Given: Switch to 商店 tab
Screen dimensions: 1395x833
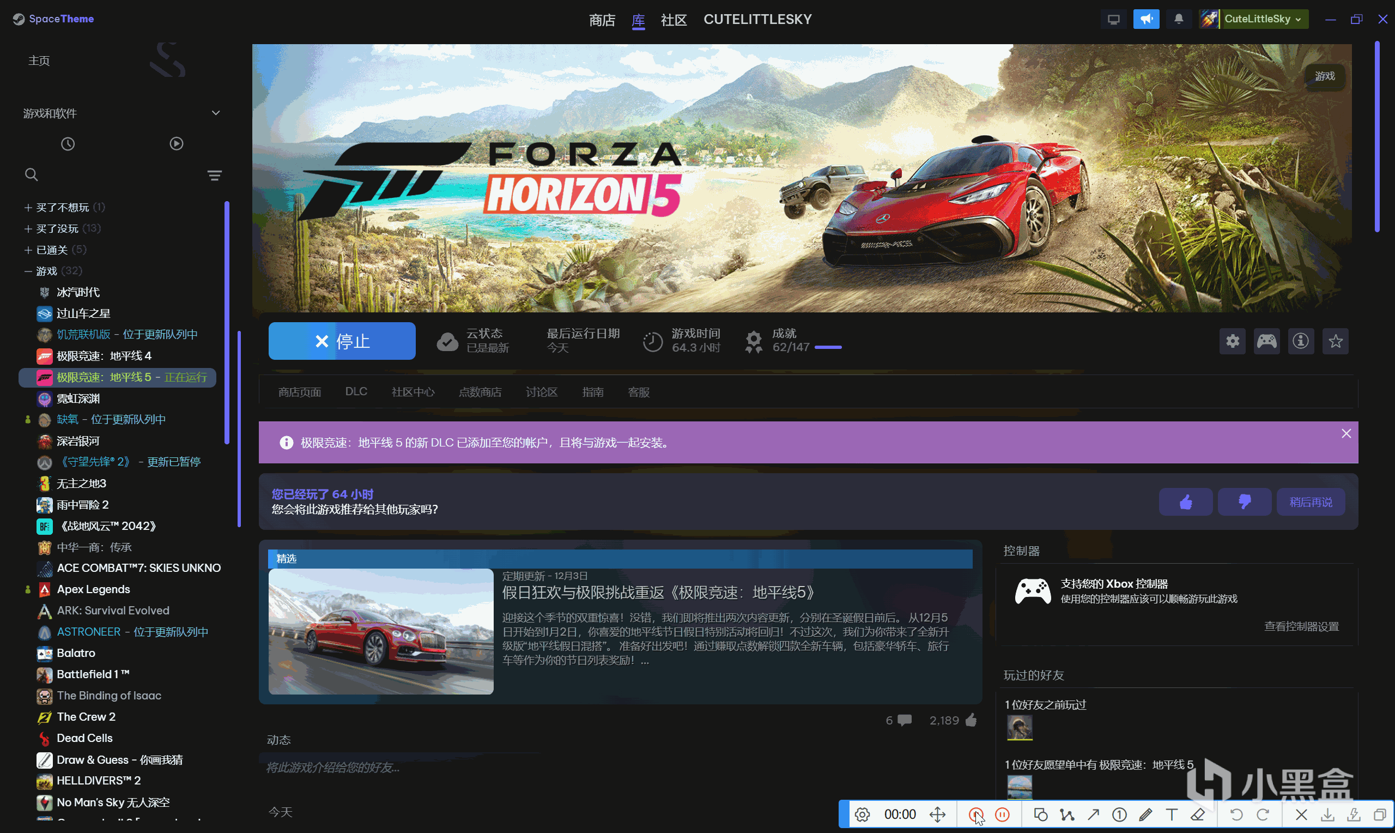Looking at the screenshot, I should (x=602, y=20).
